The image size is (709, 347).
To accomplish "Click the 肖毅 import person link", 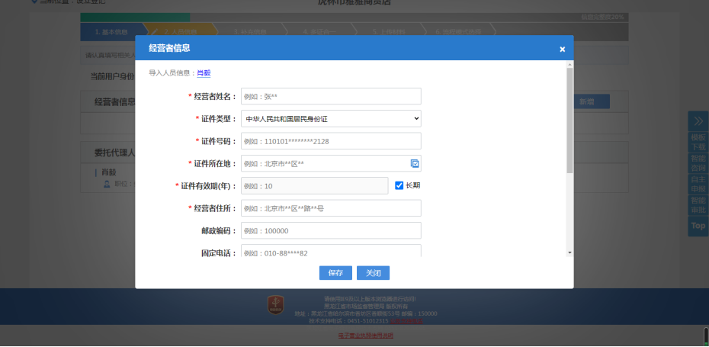I will [204, 73].
